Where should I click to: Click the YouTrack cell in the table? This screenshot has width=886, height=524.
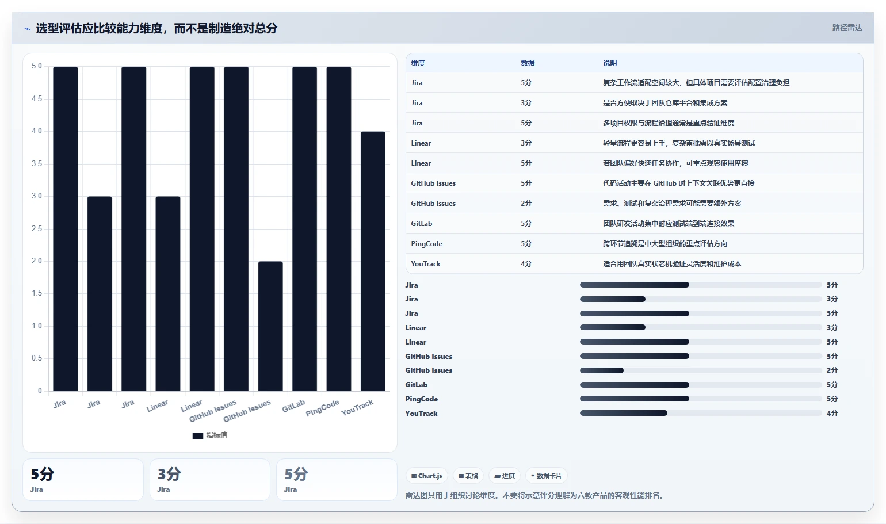tap(426, 264)
